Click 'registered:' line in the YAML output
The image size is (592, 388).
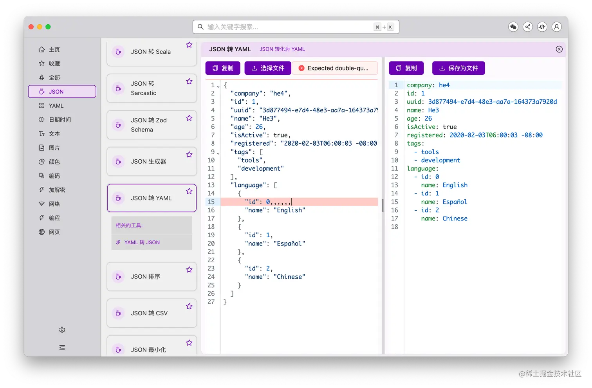click(475, 135)
